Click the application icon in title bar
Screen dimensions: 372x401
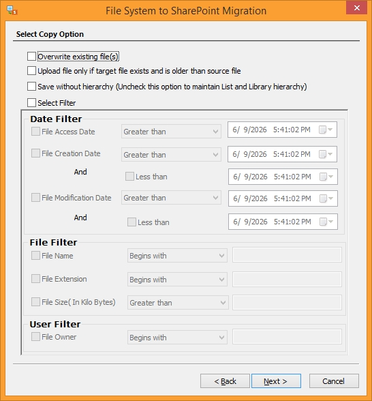(x=12, y=10)
